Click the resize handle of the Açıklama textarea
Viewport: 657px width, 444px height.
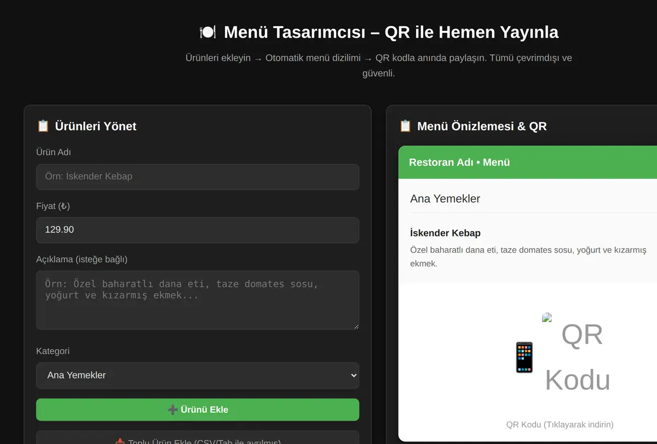click(356, 326)
